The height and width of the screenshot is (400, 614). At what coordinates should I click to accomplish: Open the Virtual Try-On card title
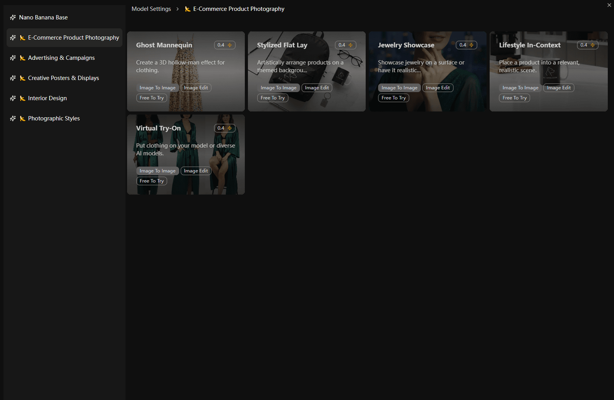tap(158, 128)
